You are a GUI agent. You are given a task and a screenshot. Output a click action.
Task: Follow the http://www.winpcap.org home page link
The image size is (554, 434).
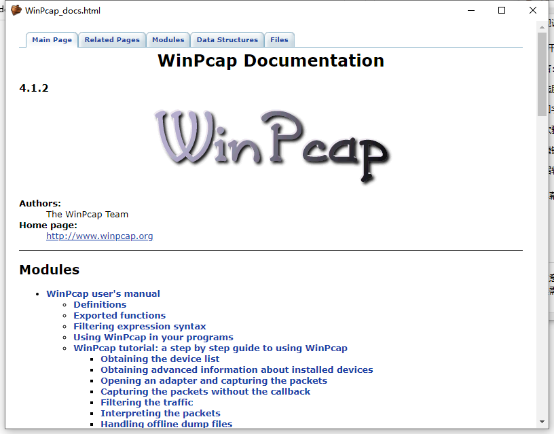coord(100,236)
